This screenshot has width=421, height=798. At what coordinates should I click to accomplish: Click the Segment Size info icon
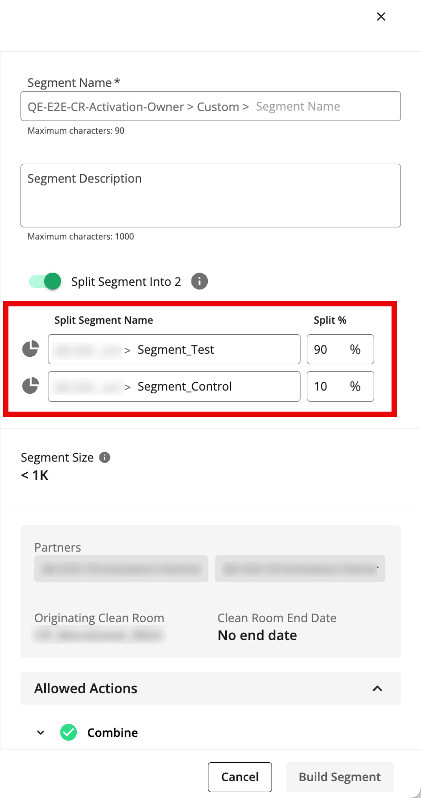(105, 457)
